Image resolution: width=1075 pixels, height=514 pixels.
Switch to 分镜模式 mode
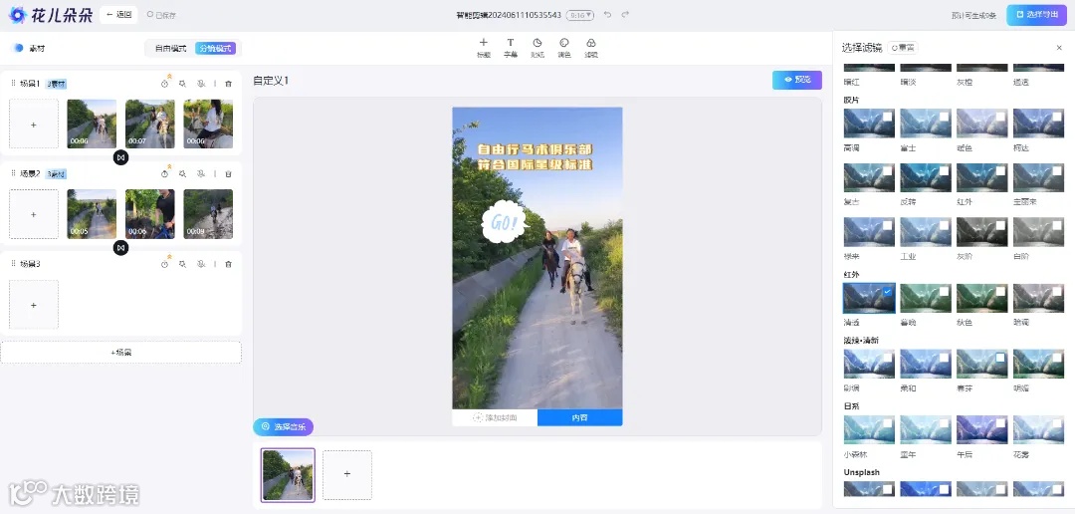pyautogui.click(x=215, y=48)
